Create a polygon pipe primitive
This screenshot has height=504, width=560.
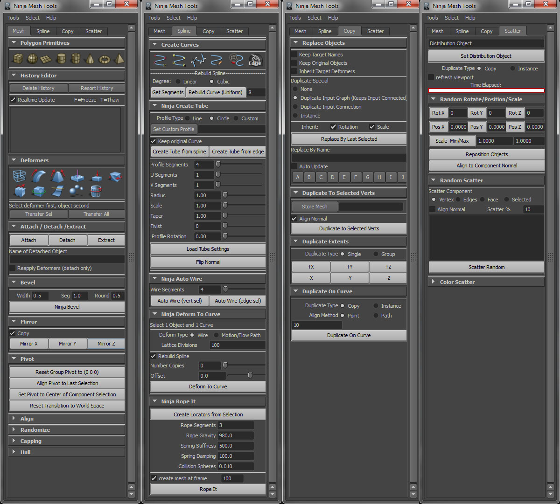point(75,59)
